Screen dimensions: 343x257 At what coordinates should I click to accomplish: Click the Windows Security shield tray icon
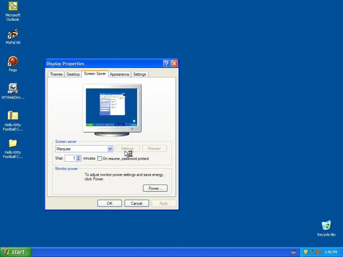pyautogui.click(x=306, y=252)
